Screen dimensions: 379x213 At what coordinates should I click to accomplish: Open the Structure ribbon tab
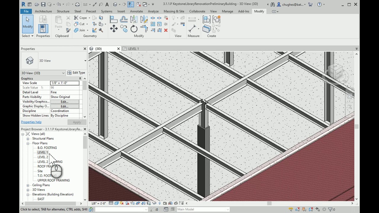63,11
